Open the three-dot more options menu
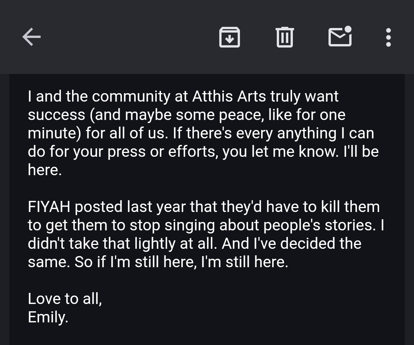414x345 pixels. click(388, 37)
